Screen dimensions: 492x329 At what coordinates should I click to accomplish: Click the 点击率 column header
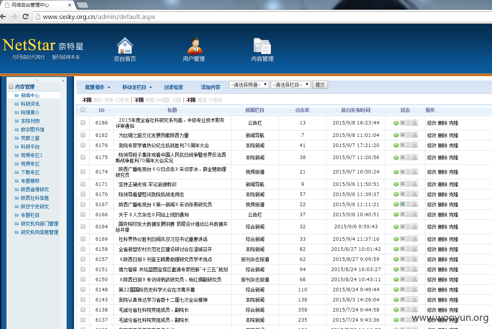[x=302, y=110]
